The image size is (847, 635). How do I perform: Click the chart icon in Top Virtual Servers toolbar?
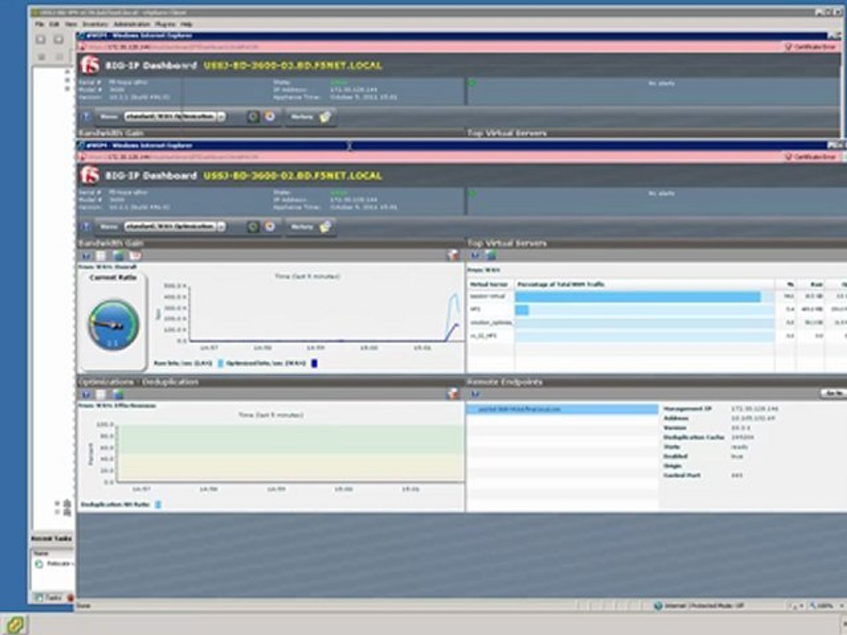pyautogui.click(x=475, y=256)
